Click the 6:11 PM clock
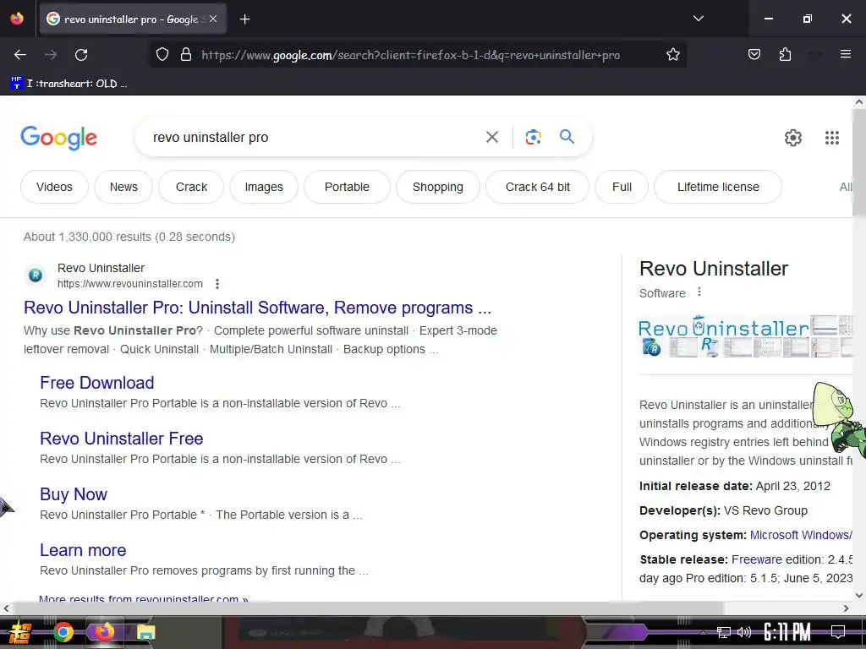 point(787,632)
